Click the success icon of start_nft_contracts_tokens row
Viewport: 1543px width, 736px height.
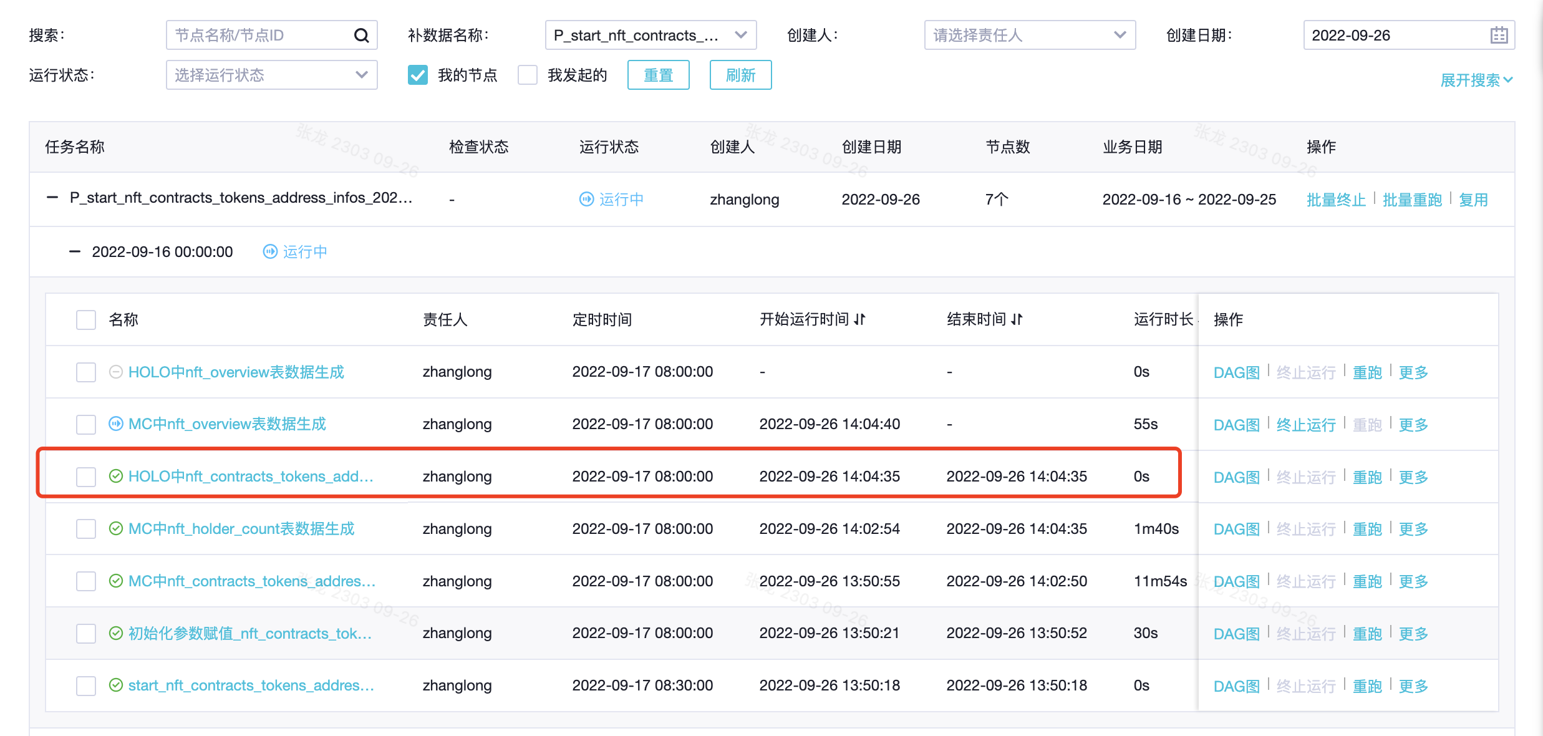[116, 685]
